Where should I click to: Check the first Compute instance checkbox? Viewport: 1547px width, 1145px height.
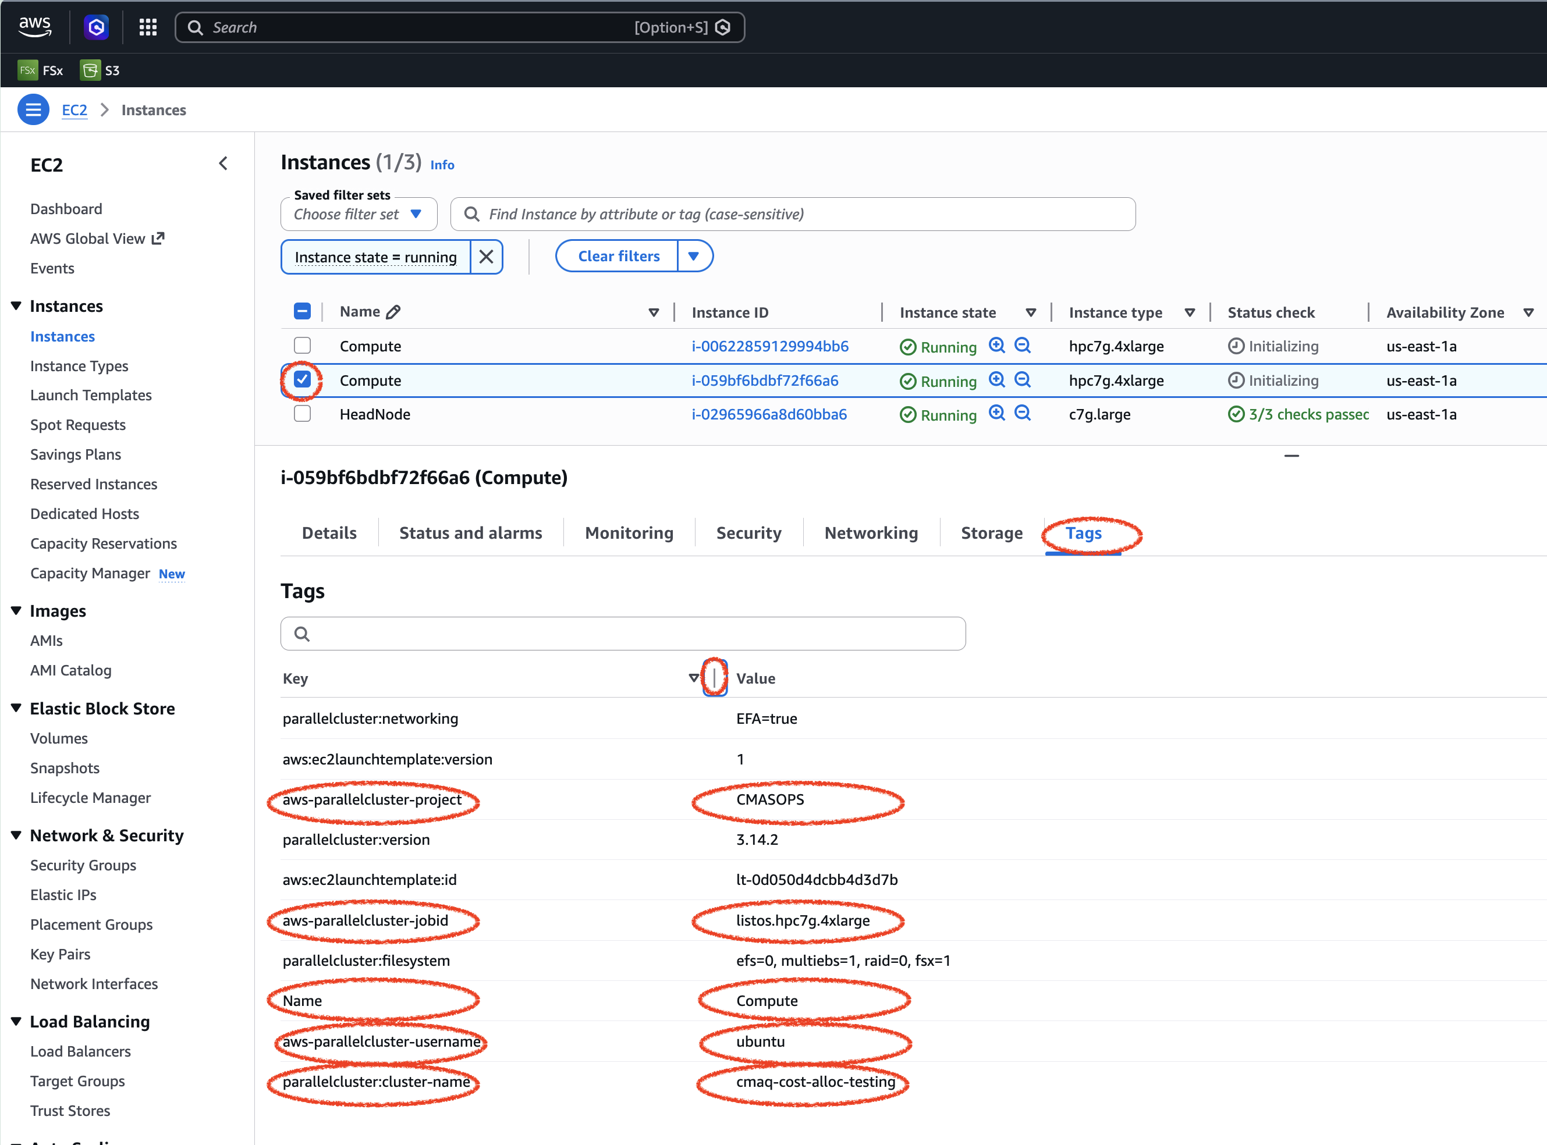point(302,345)
